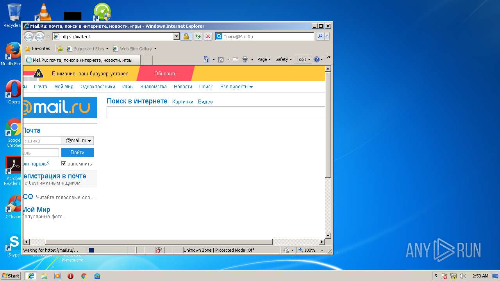Expand Все проекты menu
The image size is (500, 281).
[x=236, y=87]
